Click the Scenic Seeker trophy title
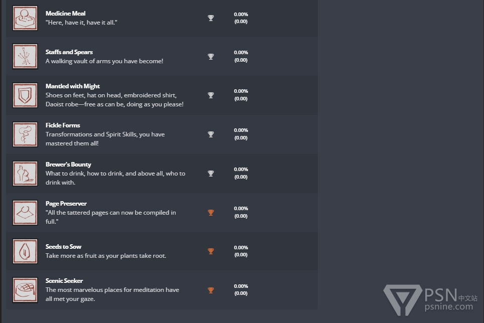Image resolution: width=484 pixels, height=323 pixels. coord(64,281)
